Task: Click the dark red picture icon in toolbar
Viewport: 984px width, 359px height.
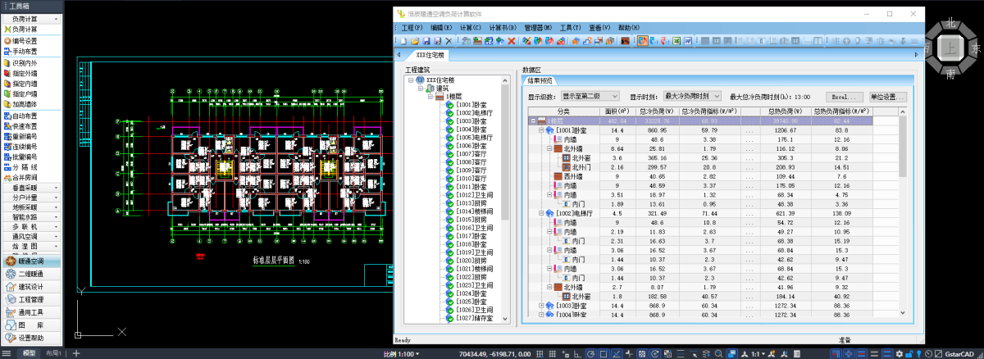Action: pos(625,41)
